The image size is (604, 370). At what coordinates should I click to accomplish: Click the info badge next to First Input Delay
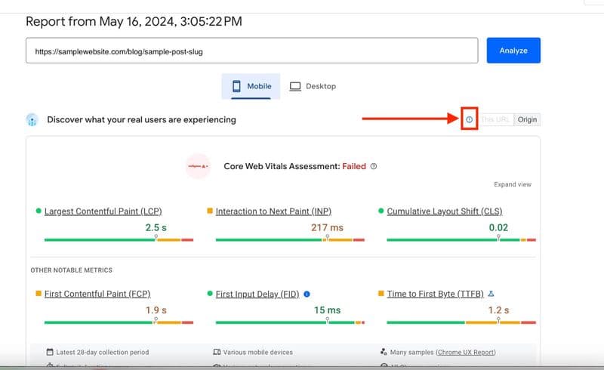click(307, 294)
